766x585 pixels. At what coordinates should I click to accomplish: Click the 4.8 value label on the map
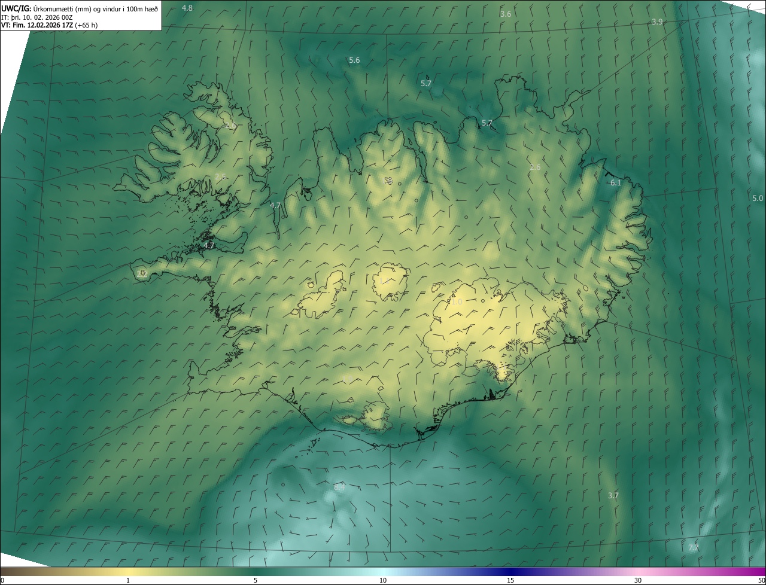point(187,8)
